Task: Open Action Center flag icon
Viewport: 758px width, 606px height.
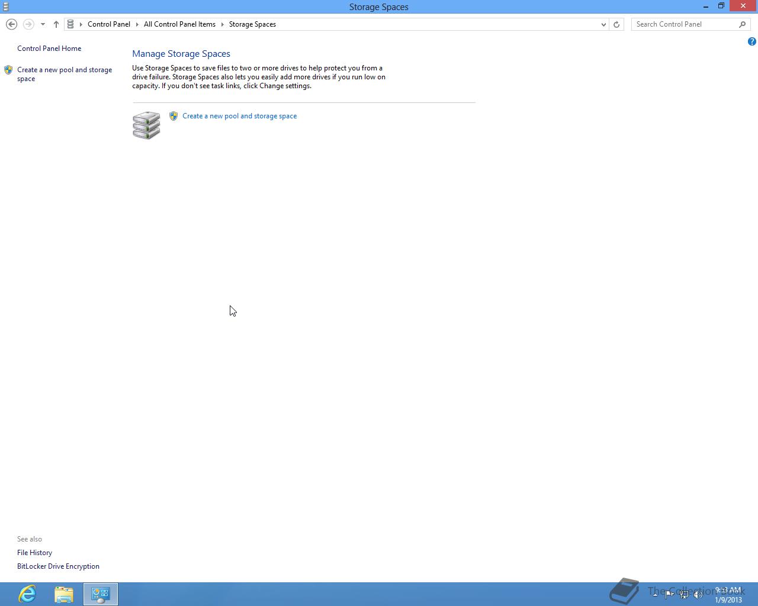Action: coord(669,595)
